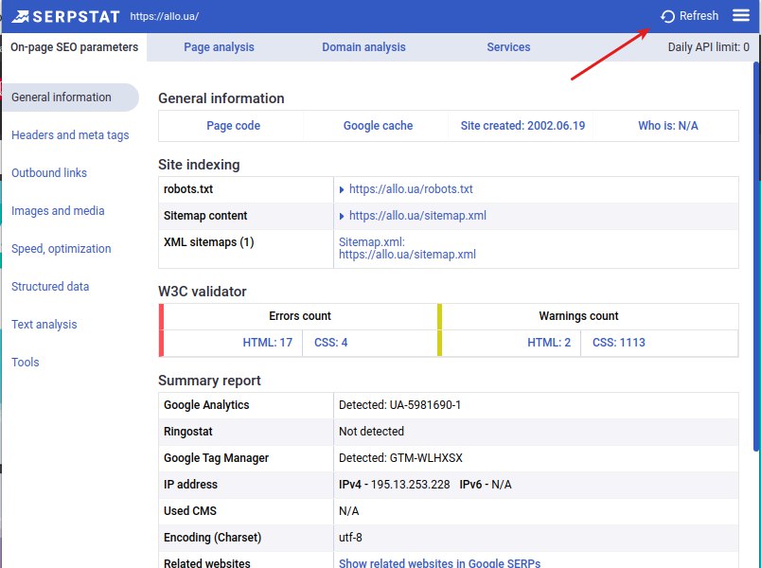Click the Warnings count header
Image resolution: width=761 pixels, height=568 pixels.
[578, 316]
